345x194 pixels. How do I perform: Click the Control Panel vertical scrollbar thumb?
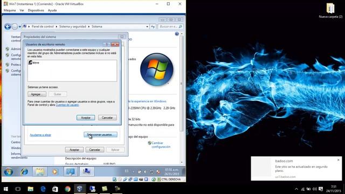[182, 84]
